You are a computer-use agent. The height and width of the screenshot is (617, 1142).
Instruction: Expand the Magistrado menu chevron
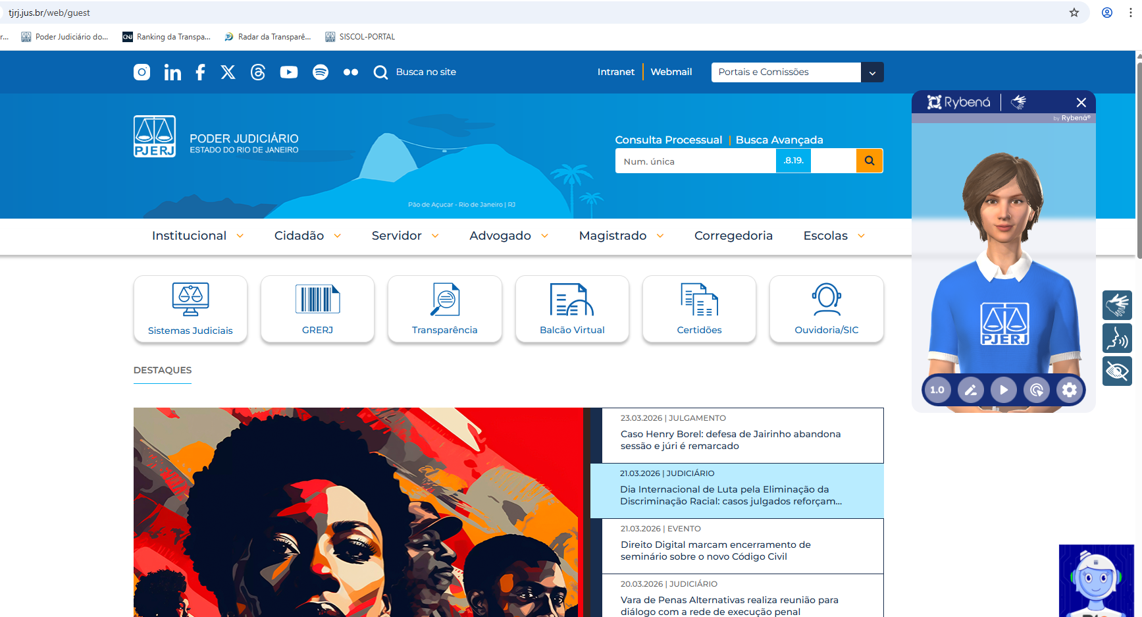tap(660, 236)
